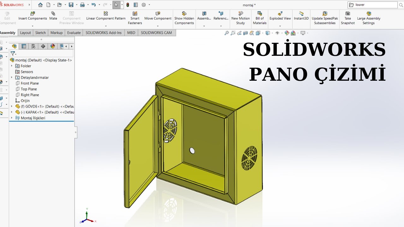This screenshot has width=404, height=227.
Task: Start a New Motion Study
Action: (241, 18)
